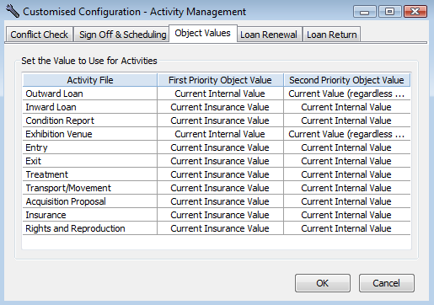Screen dimensions: 434x305
Task: Open the Sign Off & Scheduling tab
Action: tap(122, 35)
